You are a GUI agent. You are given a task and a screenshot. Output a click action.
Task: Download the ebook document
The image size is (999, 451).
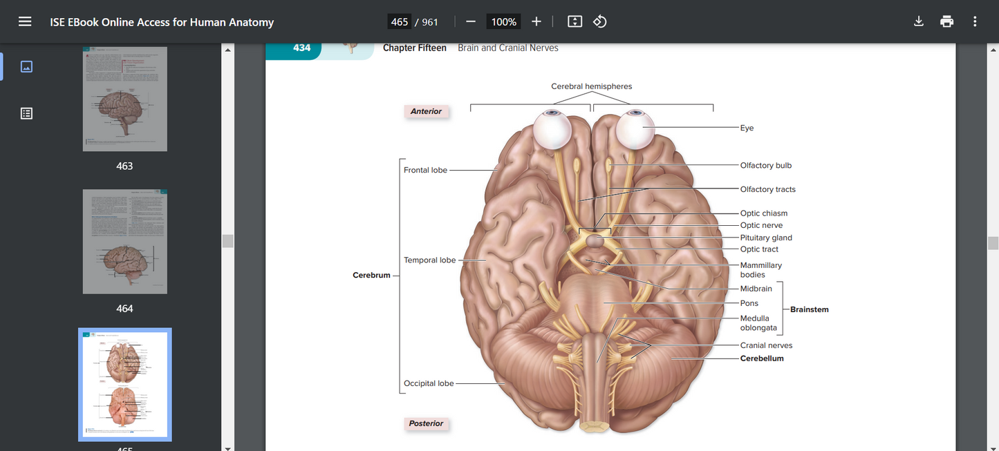pos(918,21)
